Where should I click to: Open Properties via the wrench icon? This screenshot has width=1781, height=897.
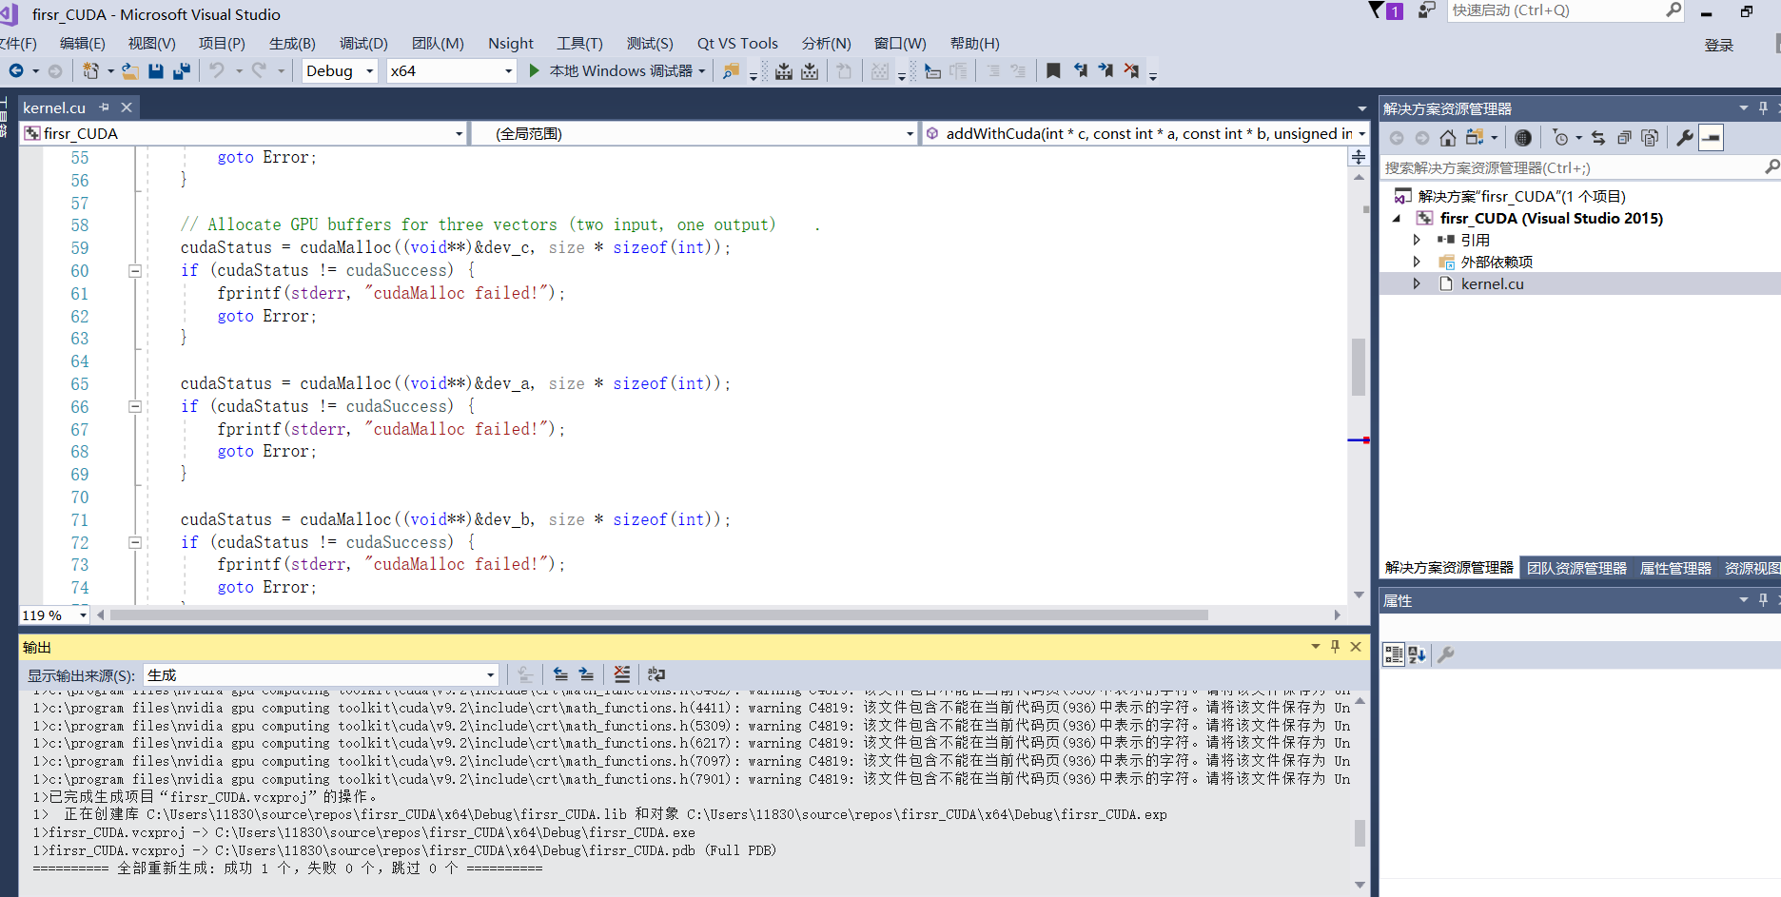pos(1685,137)
